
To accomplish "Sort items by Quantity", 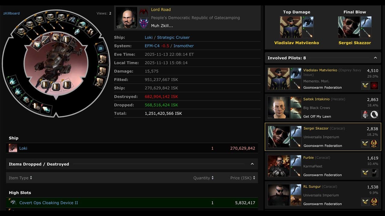I will pos(204,178).
